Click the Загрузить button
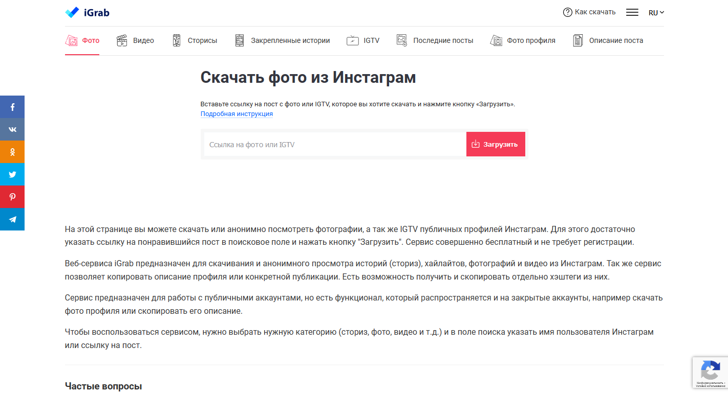 (496, 145)
